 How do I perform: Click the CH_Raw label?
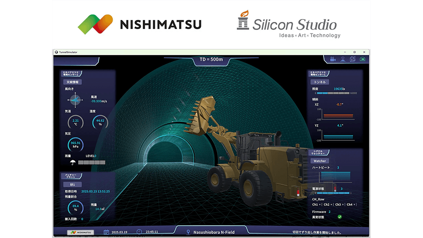(x=318, y=199)
